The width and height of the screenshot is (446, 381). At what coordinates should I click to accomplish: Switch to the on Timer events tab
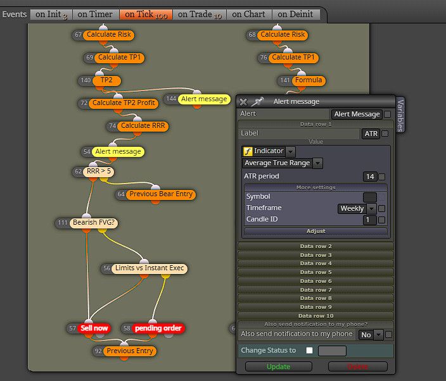[x=95, y=15]
